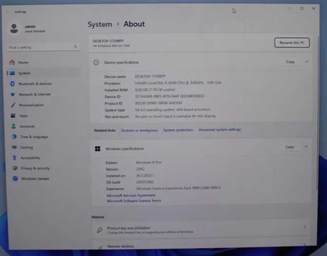327x256 pixels.
Task: Click the Device ID value
Action: click(x=170, y=96)
